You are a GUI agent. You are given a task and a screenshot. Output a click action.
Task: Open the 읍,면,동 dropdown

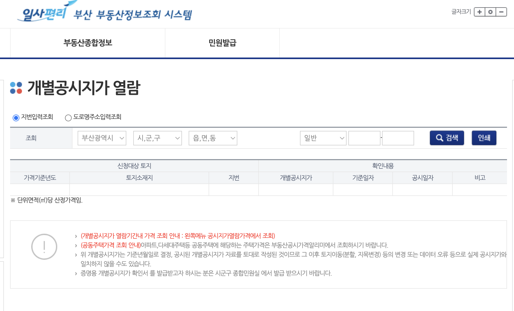click(x=213, y=138)
